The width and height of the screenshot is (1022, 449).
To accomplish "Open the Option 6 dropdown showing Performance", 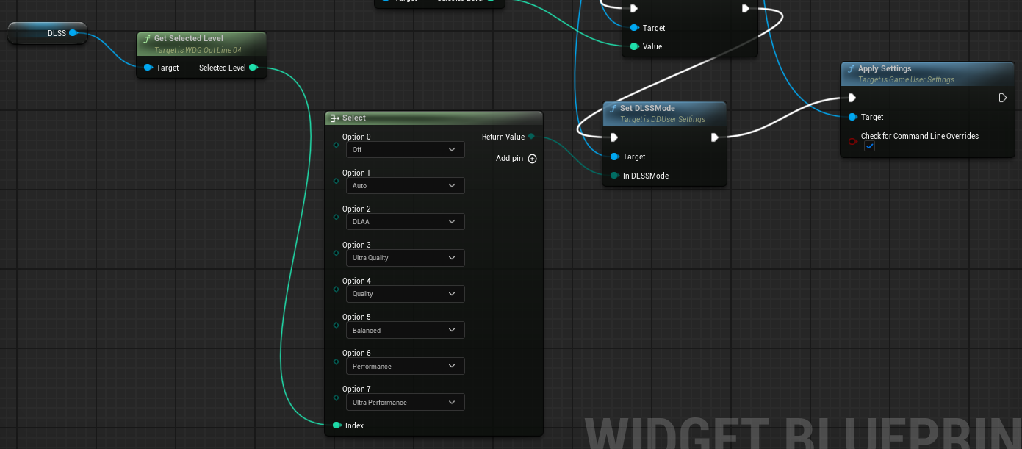I will point(406,367).
